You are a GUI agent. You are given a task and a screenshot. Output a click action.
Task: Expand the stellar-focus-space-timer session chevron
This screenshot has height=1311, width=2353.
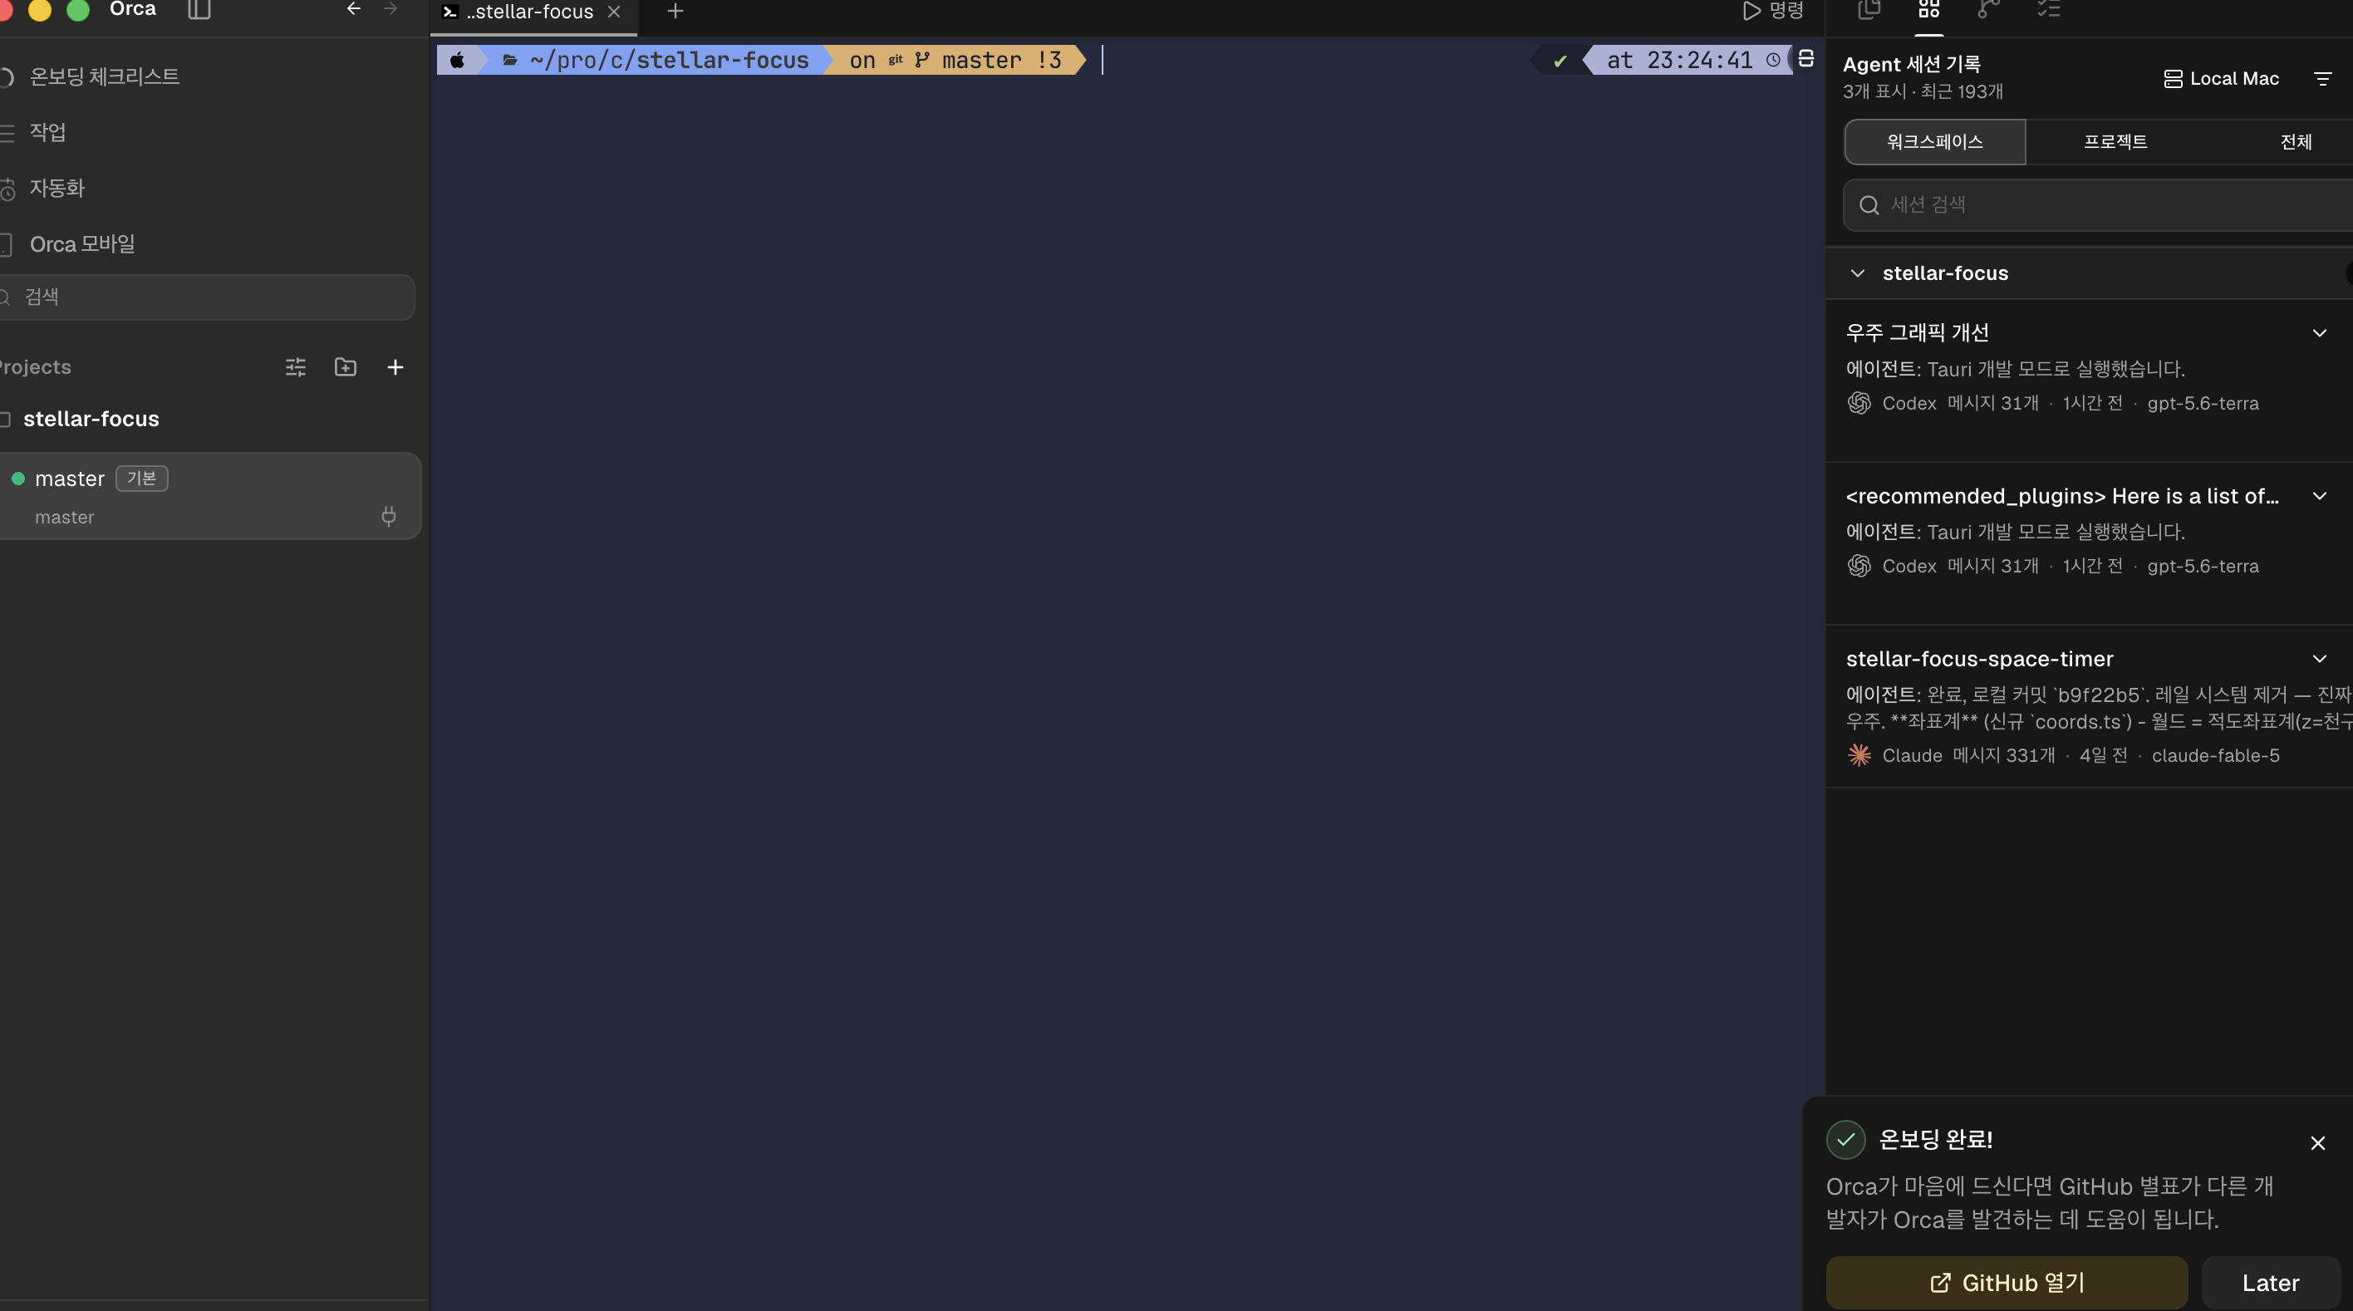[2319, 659]
